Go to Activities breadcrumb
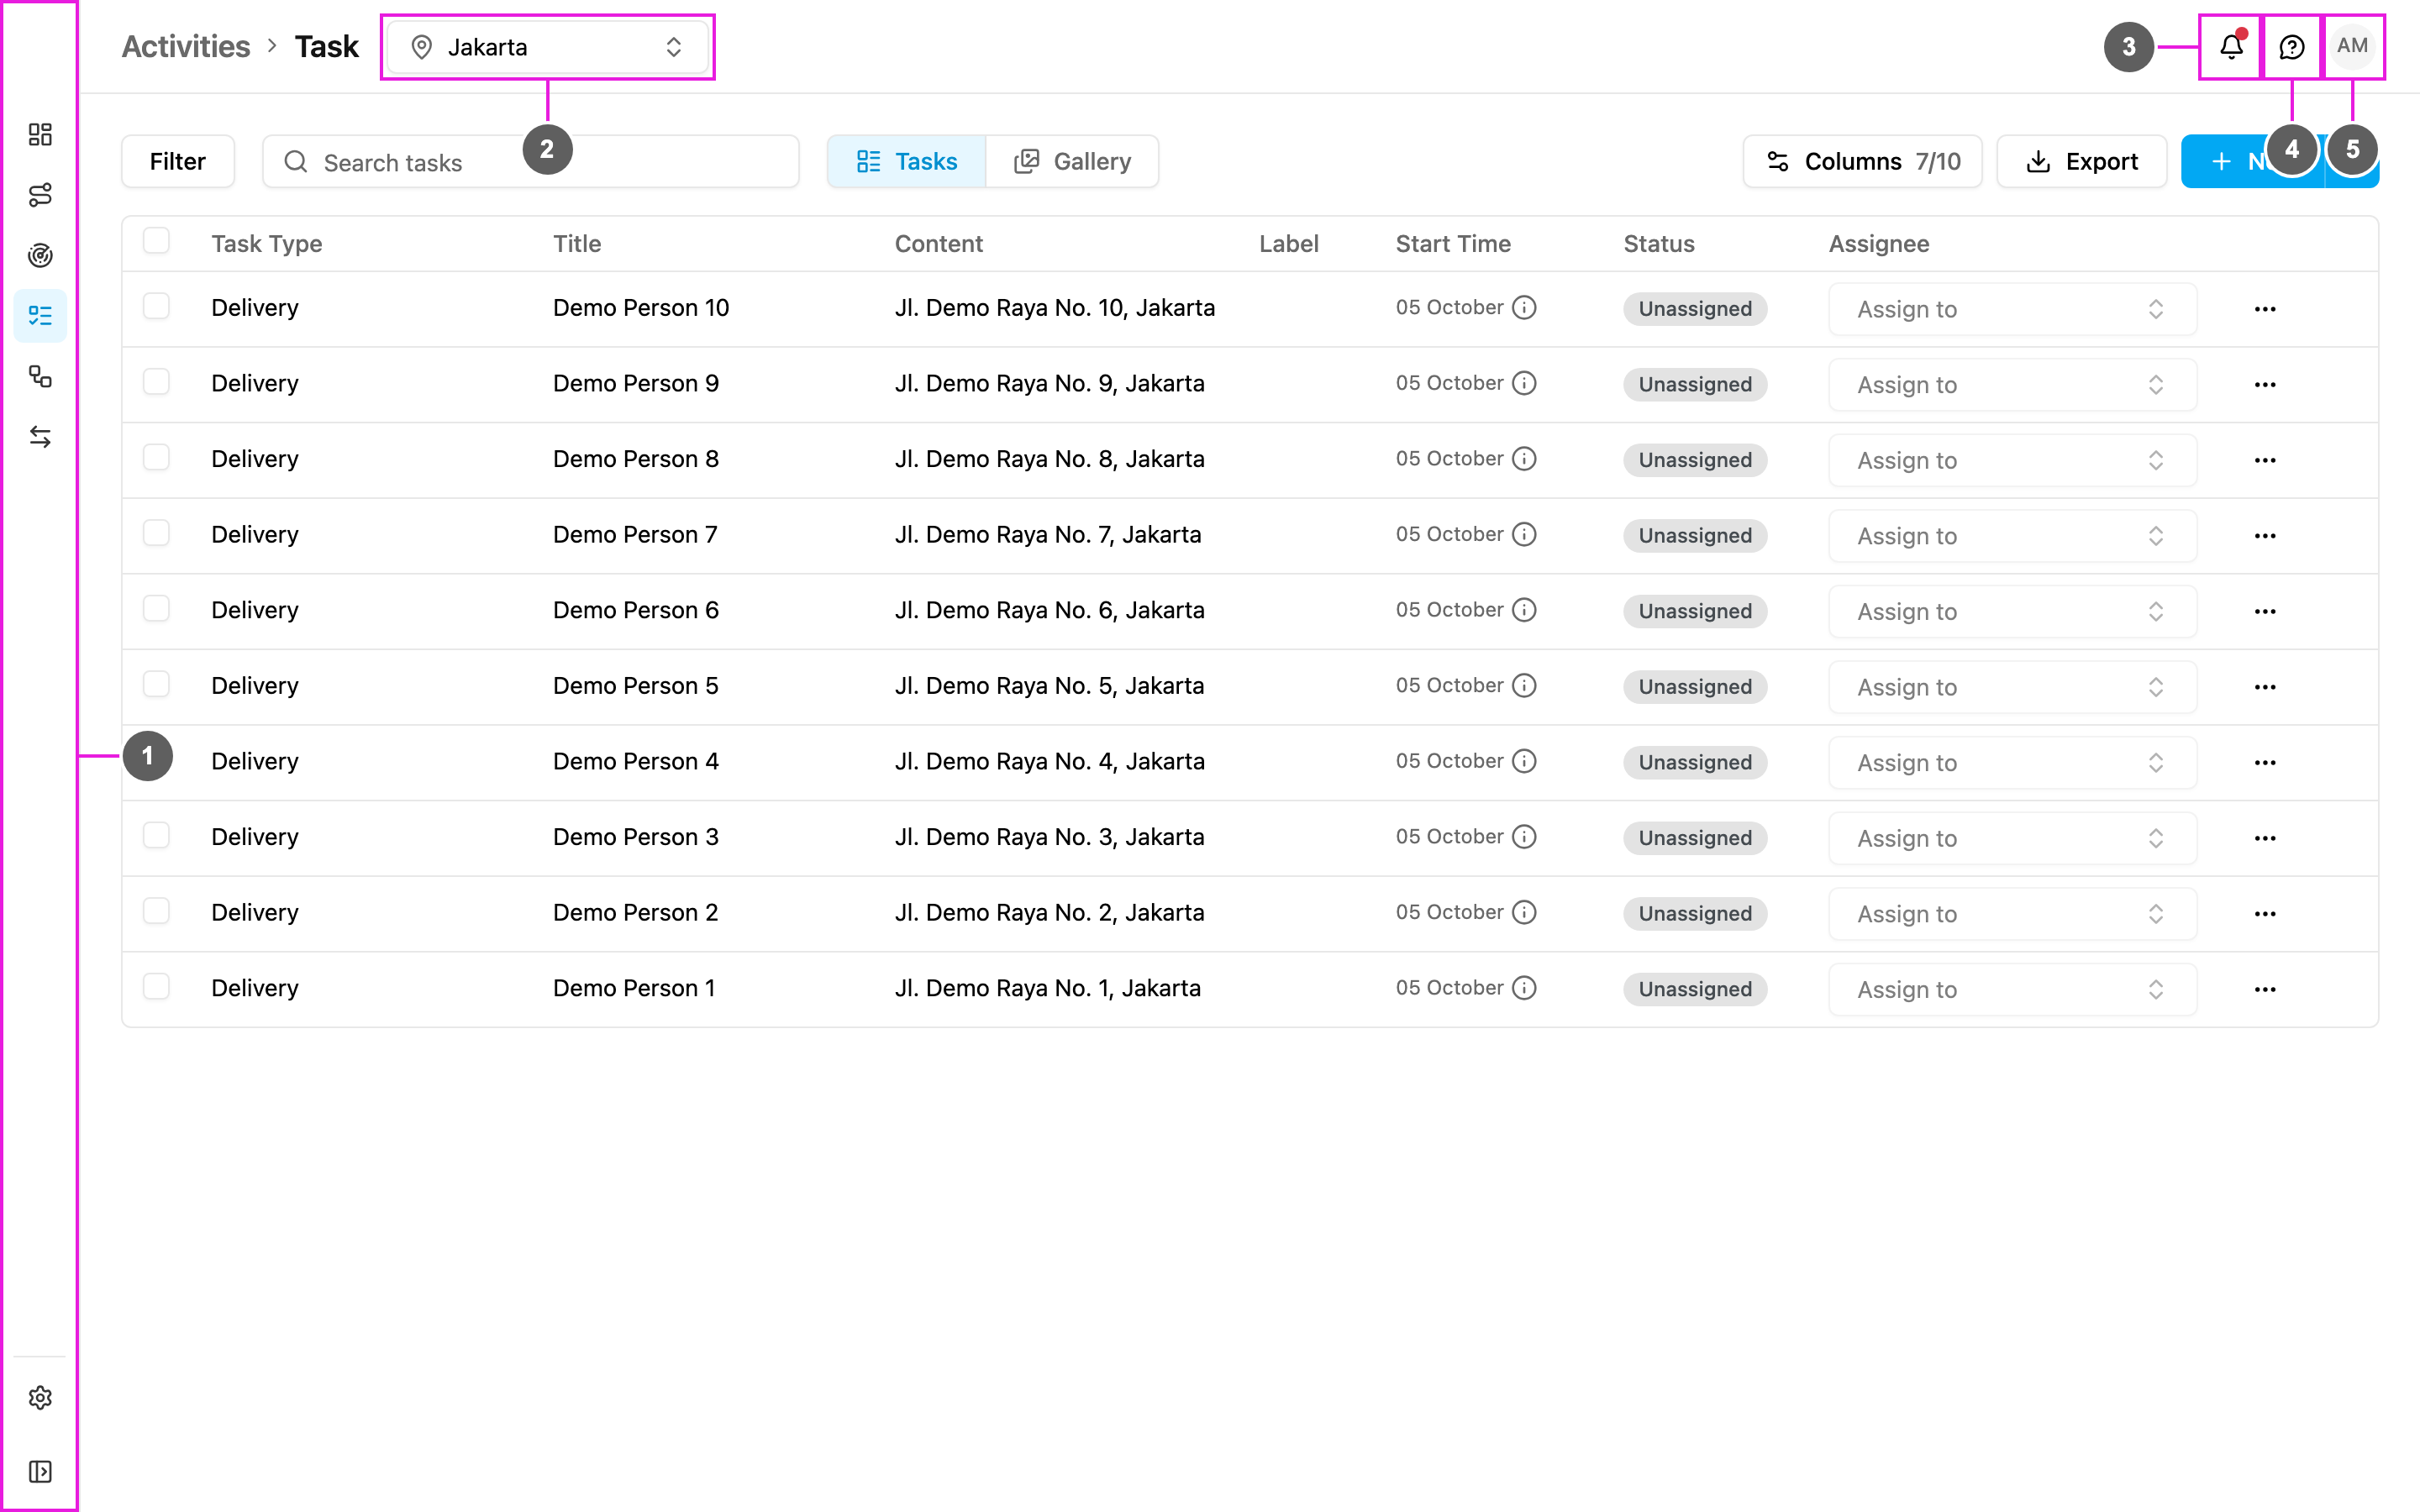Viewport: 2420px width, 1512px height. pos(186,46)
